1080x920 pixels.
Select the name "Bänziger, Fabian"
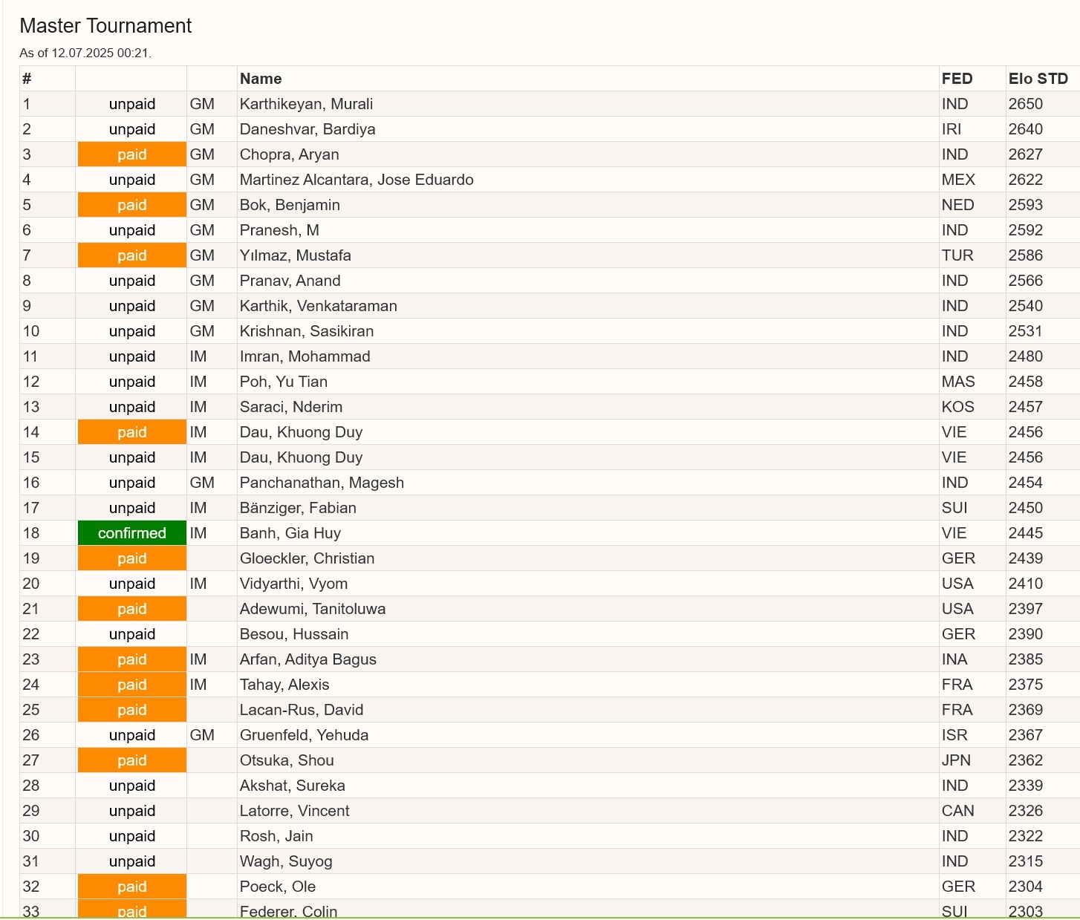298,508
